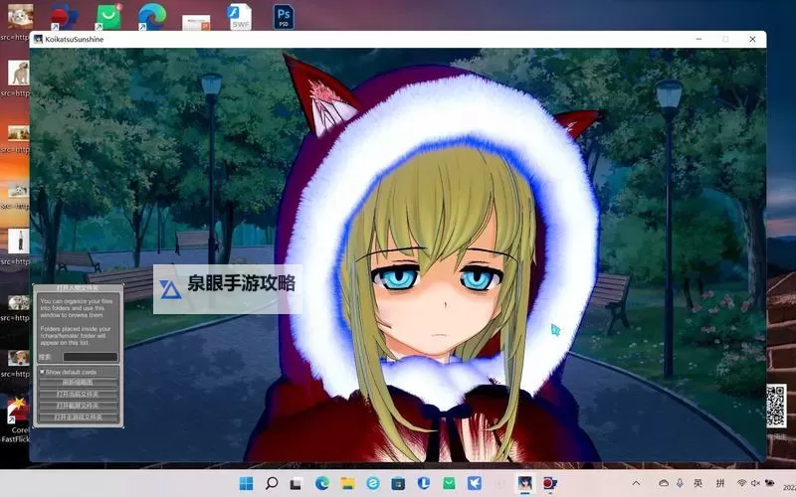Screen dimensions: 796x497
Task: Click the taskbar search magnifier icon
Action: click(x=271, y=483)
